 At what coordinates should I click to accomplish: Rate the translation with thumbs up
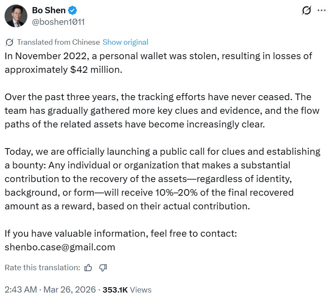point(88,268)
